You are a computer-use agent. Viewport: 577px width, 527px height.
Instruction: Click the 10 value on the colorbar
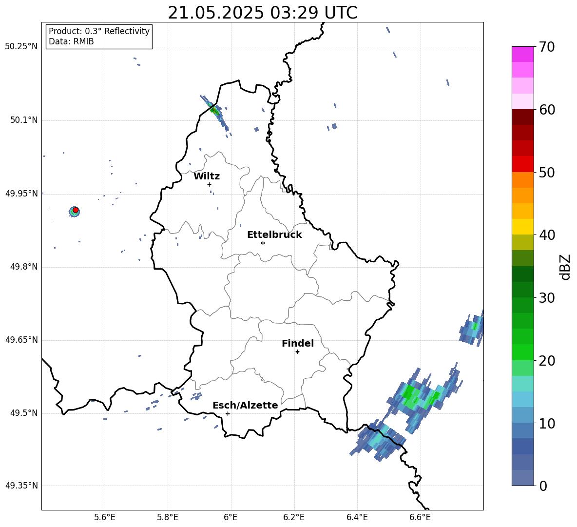[547, 424]
